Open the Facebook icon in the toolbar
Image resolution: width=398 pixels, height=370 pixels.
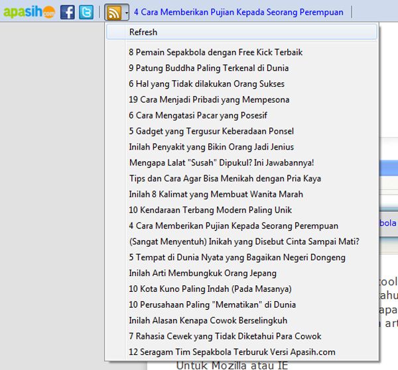click(68, 12)
